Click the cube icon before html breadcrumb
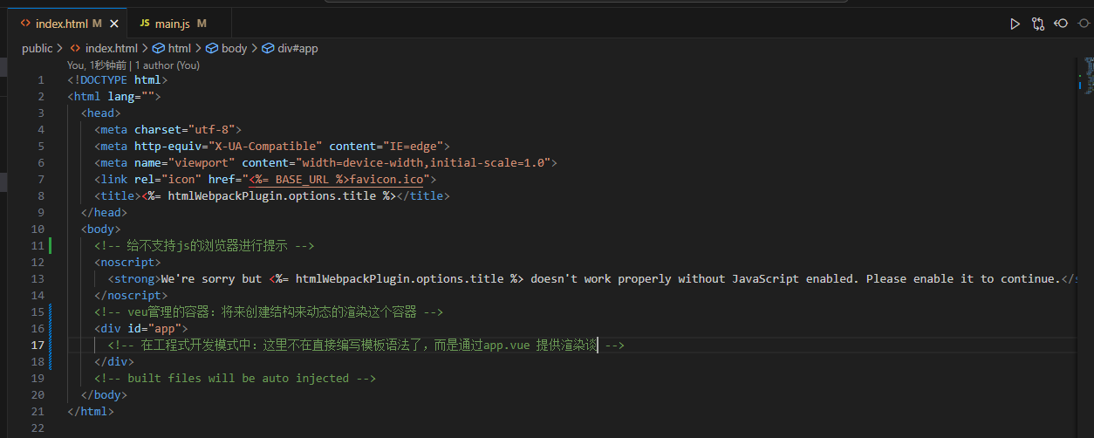The height and width of the screenshot is (438, 1094). coord(159,48)
